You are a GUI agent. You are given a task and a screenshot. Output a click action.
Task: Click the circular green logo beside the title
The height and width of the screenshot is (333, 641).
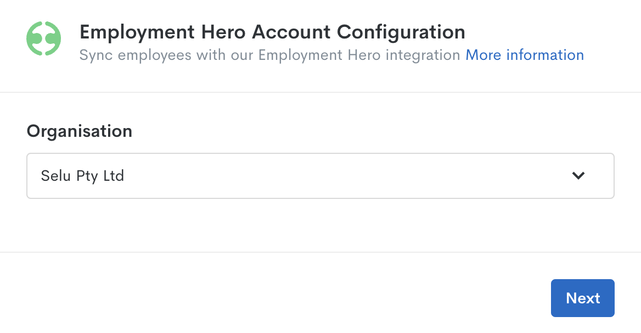coord(44,38)
